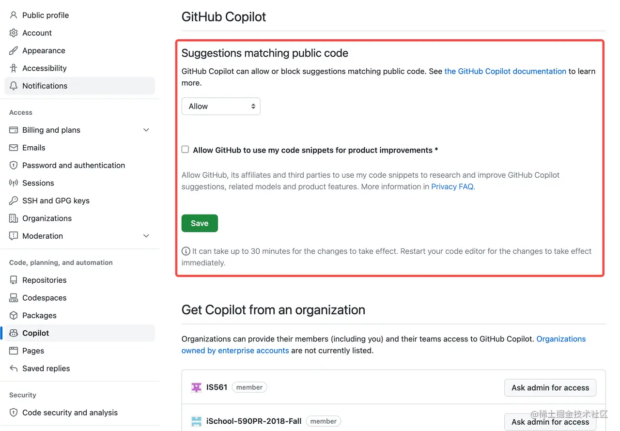Open the GitHub Copilot documentation link
The image size is (620, 431).
(x=505, y=71)
